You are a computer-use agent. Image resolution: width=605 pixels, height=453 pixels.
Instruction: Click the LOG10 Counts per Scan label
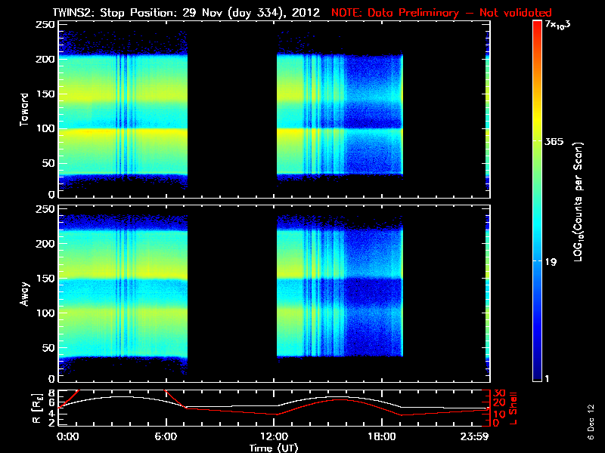point(579,202)
